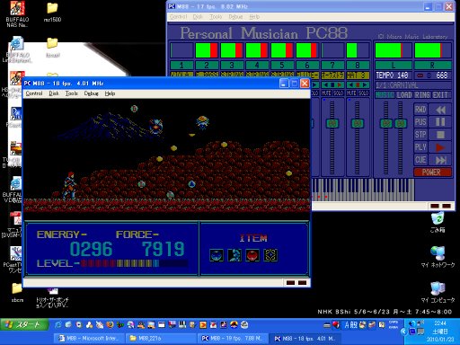Viewport: 460px width, 345px height.
Task: Stop the music with the STP square
Action: [440, 135]
